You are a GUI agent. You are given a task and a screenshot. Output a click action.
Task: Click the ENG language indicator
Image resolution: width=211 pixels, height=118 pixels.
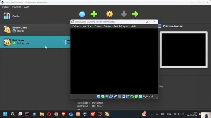coord(168,114)
